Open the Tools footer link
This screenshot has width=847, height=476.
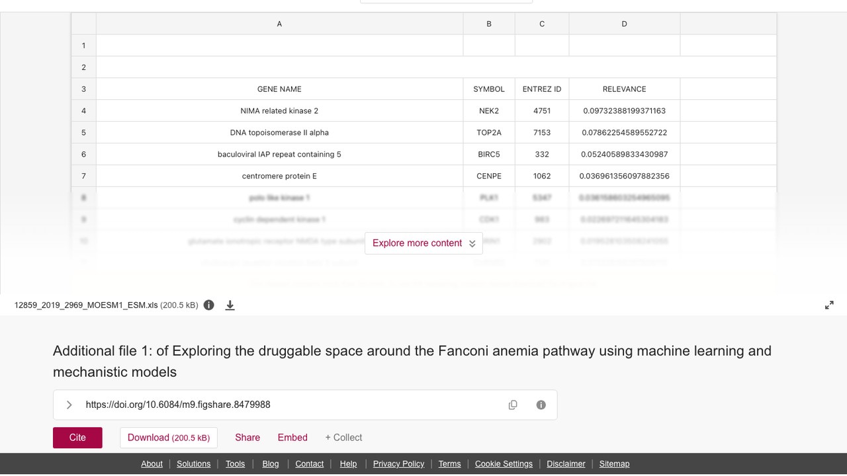235,464
